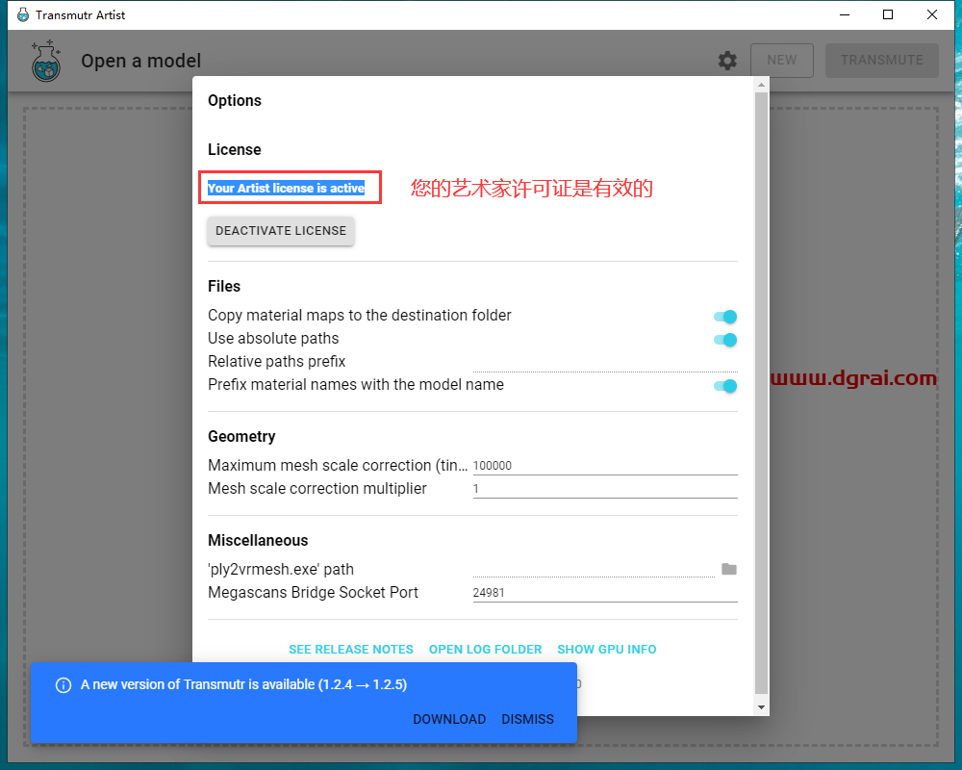Click the 'Open a model' header text
Viewport: 962px width, 770px height.
[141, 61]
